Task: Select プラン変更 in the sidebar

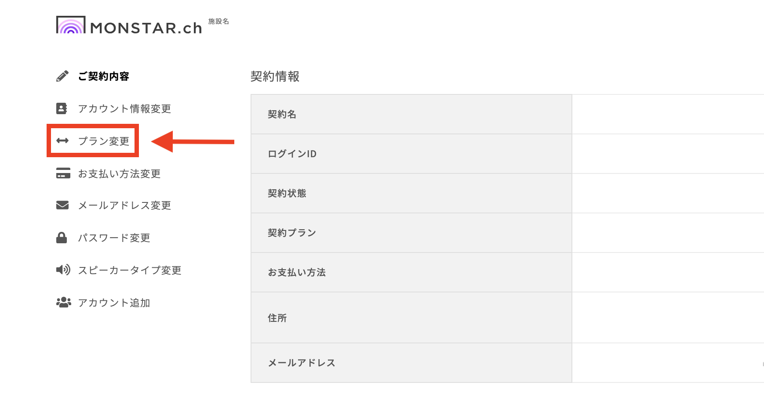Action: click(104, 141)
